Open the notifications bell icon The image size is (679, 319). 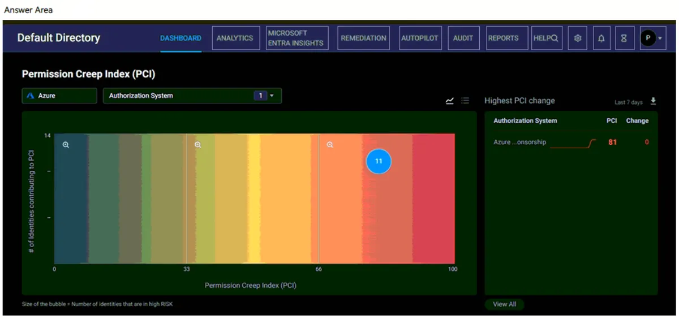tap(601, 38)
